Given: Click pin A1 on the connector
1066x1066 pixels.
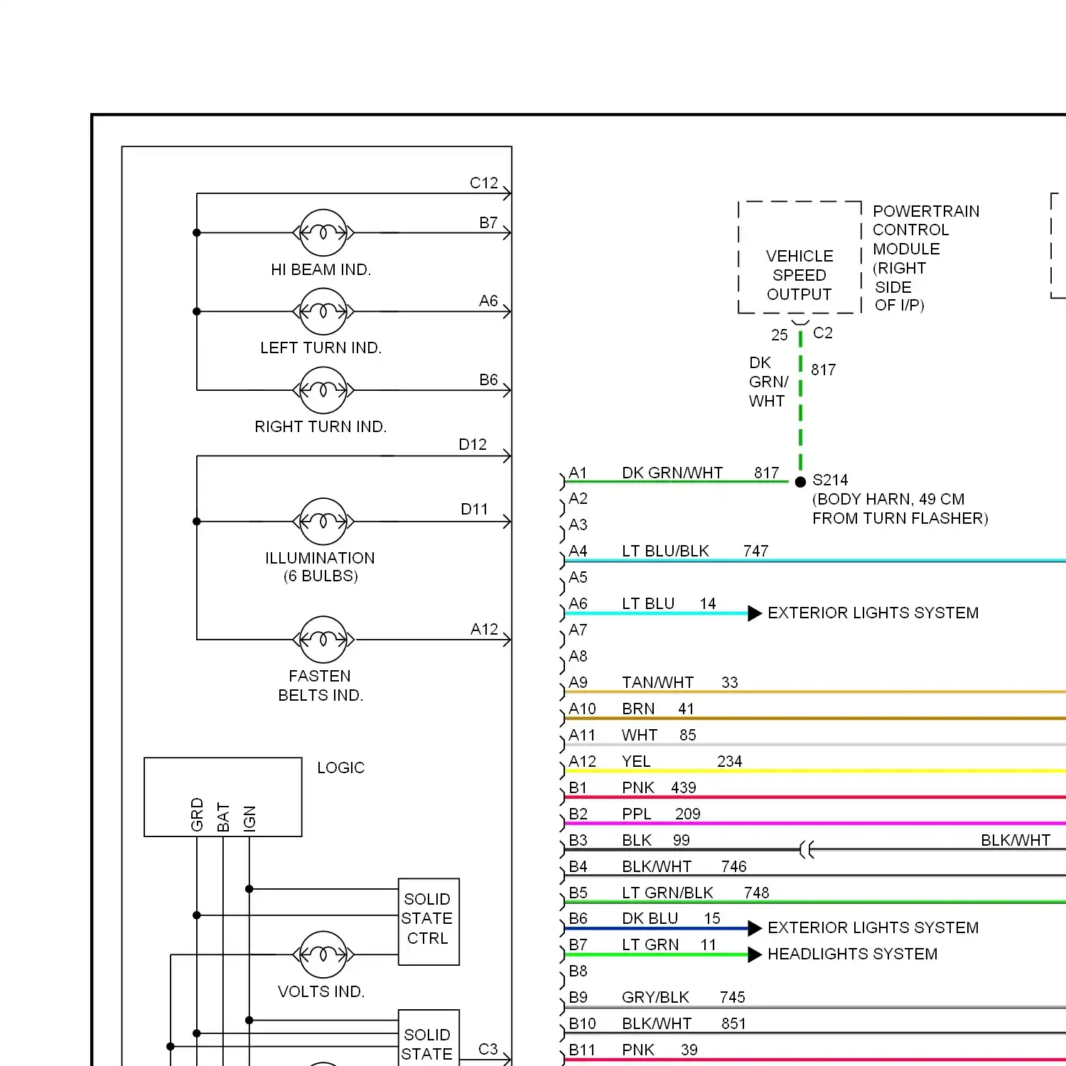Looking at the screenshot, I should click(578, 473).
